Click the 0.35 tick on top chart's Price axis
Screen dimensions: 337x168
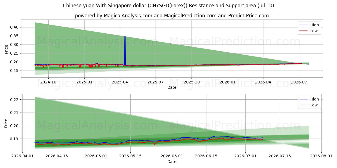(14, 36)
